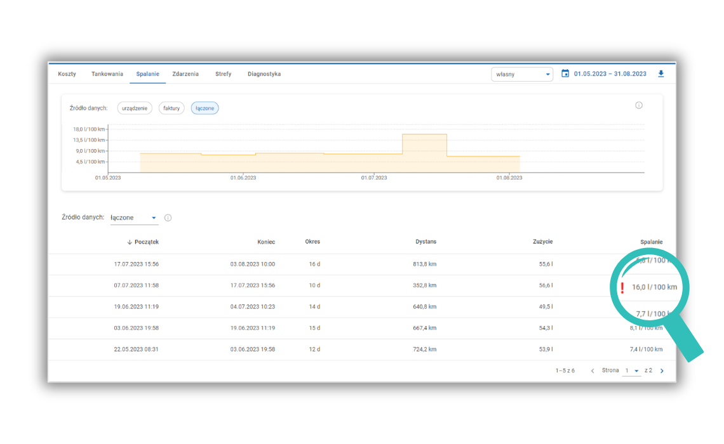Click the chart info icon

pos(639,105)
